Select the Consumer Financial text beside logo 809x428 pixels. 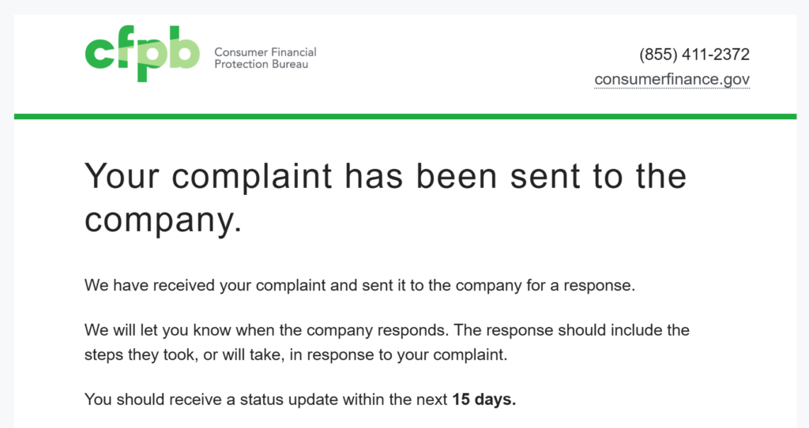pos(265,52)
